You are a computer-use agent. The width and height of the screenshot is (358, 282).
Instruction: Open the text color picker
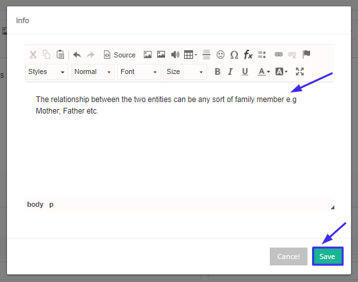[x=263, y=71]
